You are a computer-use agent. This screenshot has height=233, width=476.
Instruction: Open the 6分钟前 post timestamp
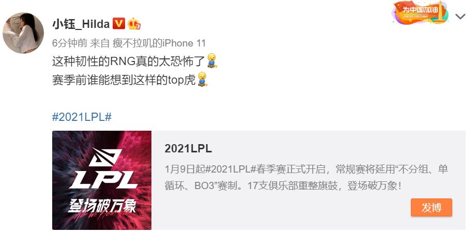[x=70, y=43]
